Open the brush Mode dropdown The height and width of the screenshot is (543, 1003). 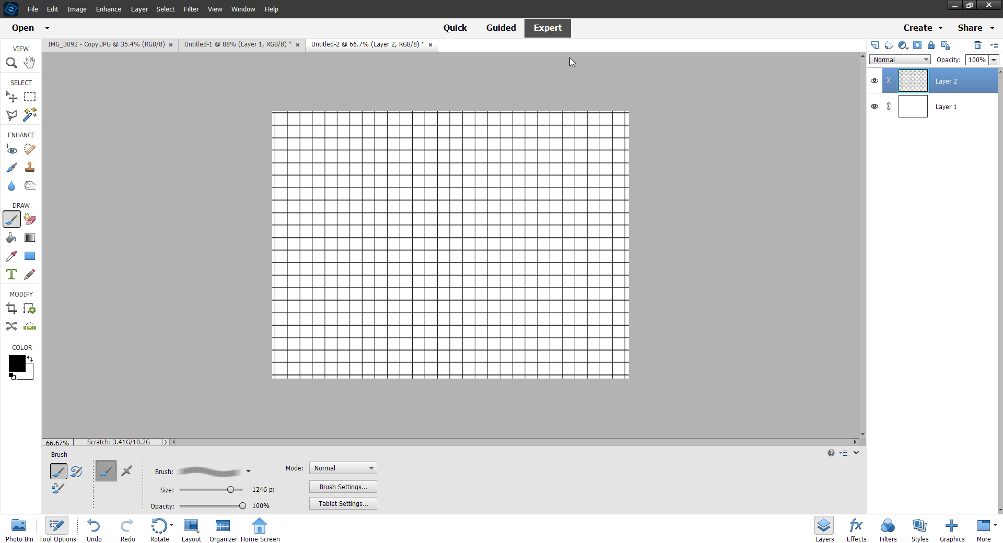343,468
